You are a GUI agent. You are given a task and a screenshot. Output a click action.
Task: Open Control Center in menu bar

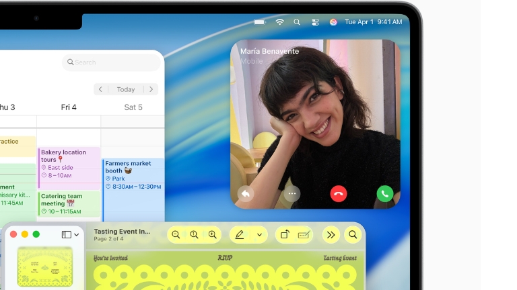(x=315, y=22)
